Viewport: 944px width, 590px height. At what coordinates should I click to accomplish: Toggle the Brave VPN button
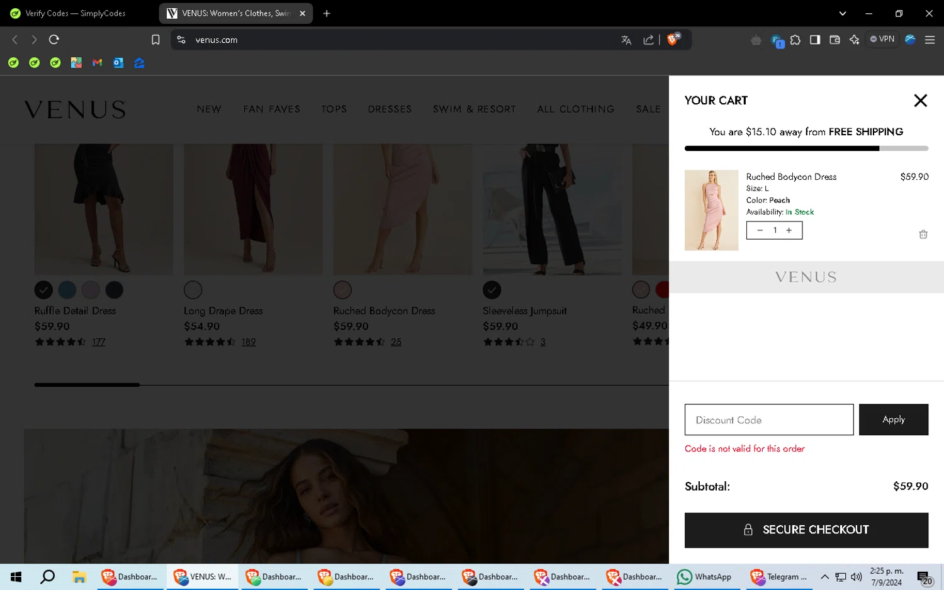pyautogui.click(x=882, y=39)
